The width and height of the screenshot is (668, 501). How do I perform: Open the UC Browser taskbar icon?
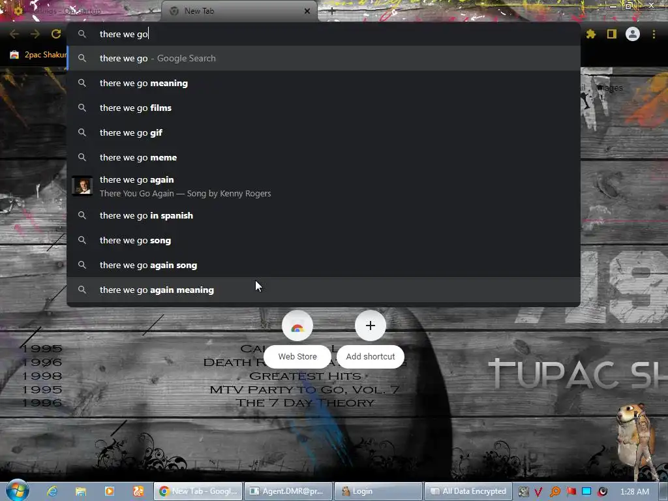(x=138, y=491)
